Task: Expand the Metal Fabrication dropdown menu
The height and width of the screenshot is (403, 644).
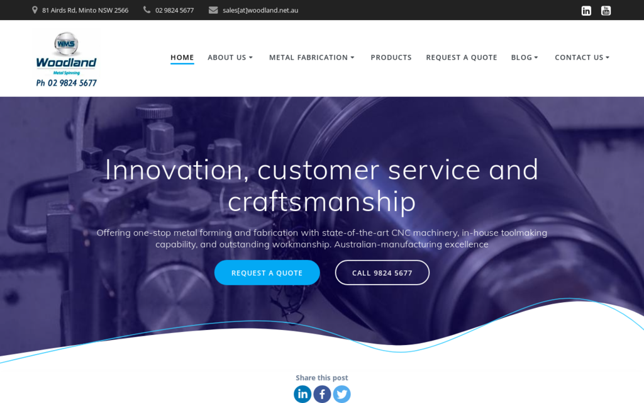Action: pos(312,57)
